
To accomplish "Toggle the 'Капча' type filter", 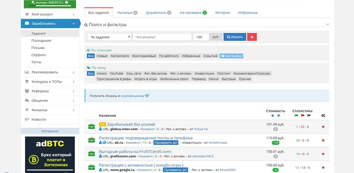I will click(213, 79).
